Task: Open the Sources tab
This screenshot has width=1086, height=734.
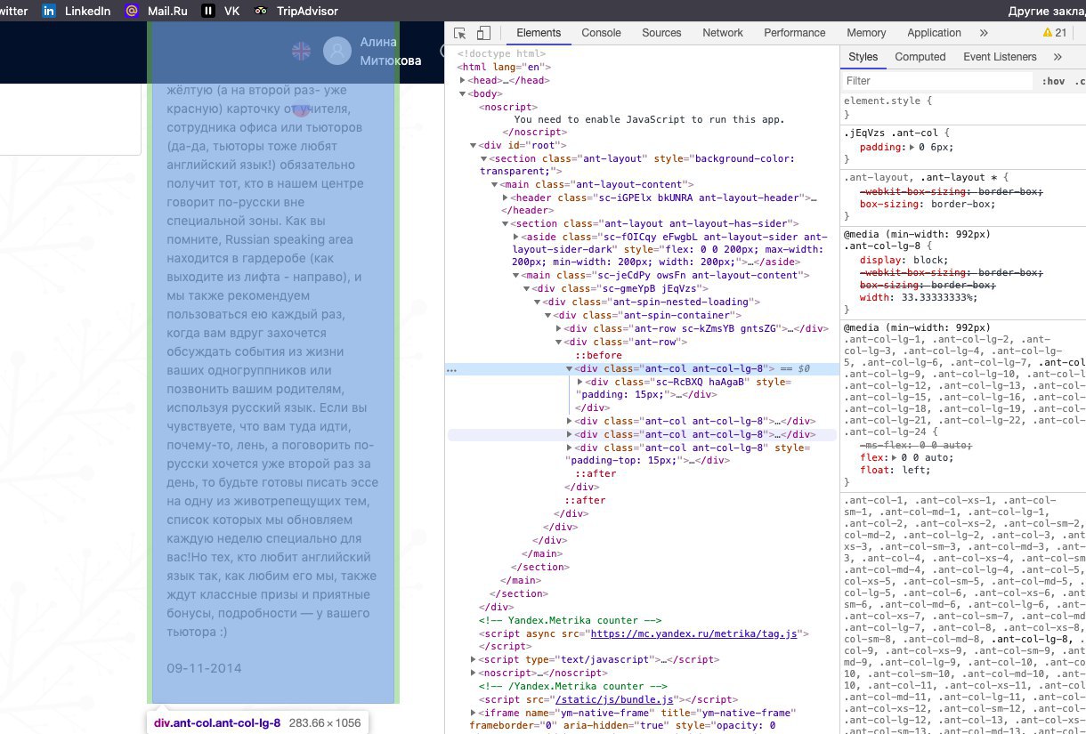Action: click(661, 33)
